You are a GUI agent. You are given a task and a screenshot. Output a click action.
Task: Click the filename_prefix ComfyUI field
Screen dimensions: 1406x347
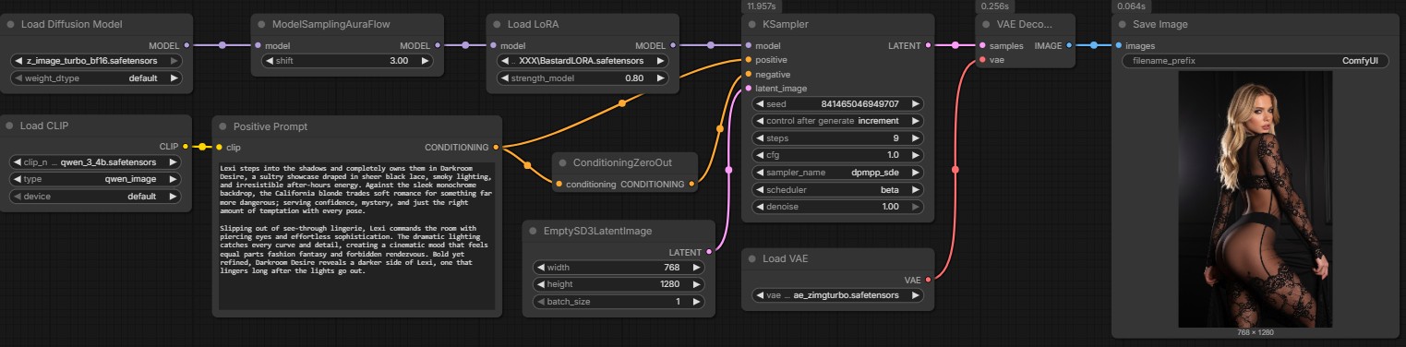(x=1256, y=61)
